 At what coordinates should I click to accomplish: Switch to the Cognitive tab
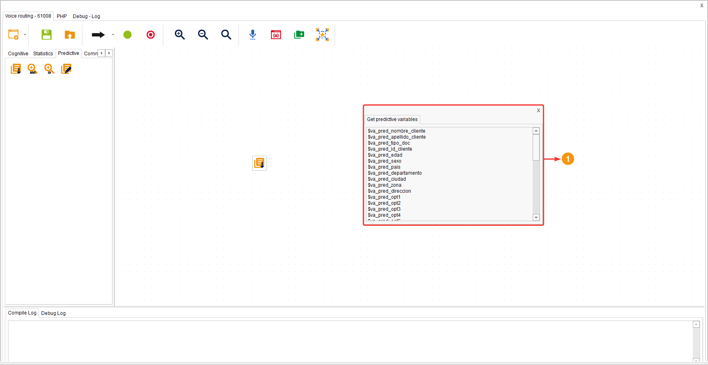[x=18, y=54]
